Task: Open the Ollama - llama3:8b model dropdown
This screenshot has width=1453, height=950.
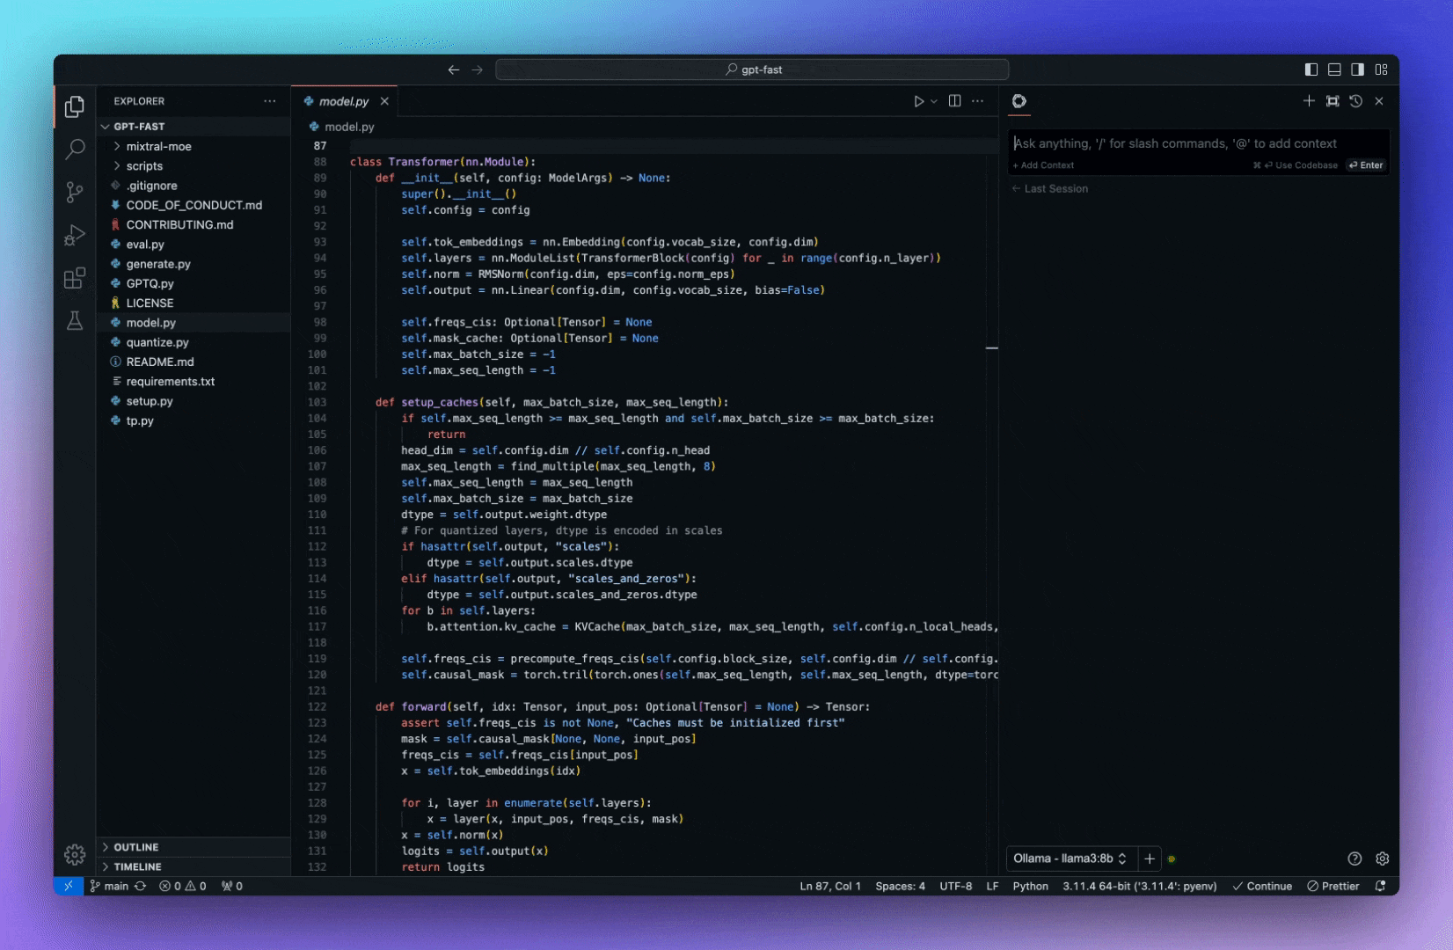Action: click(1070, 859)
